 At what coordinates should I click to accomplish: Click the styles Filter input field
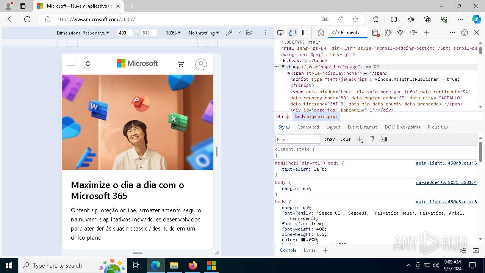pyautogui.click(x=298, y=139)
